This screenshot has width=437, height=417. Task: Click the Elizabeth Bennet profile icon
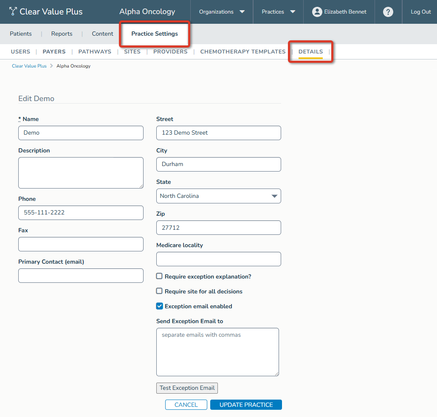click(317, 11)
